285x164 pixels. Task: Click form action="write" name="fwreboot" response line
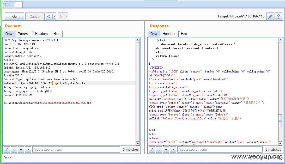(x=189, y=79)
